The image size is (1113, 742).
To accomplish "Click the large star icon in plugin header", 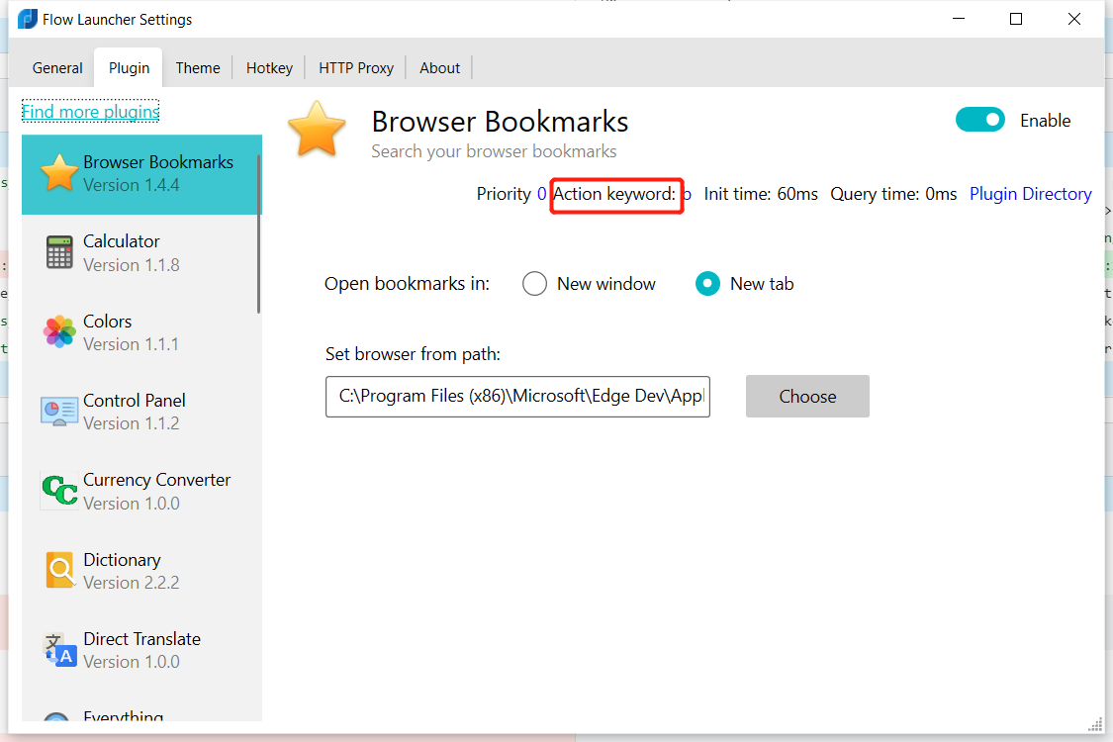I will pyautogui.click(x=317, y=129).
